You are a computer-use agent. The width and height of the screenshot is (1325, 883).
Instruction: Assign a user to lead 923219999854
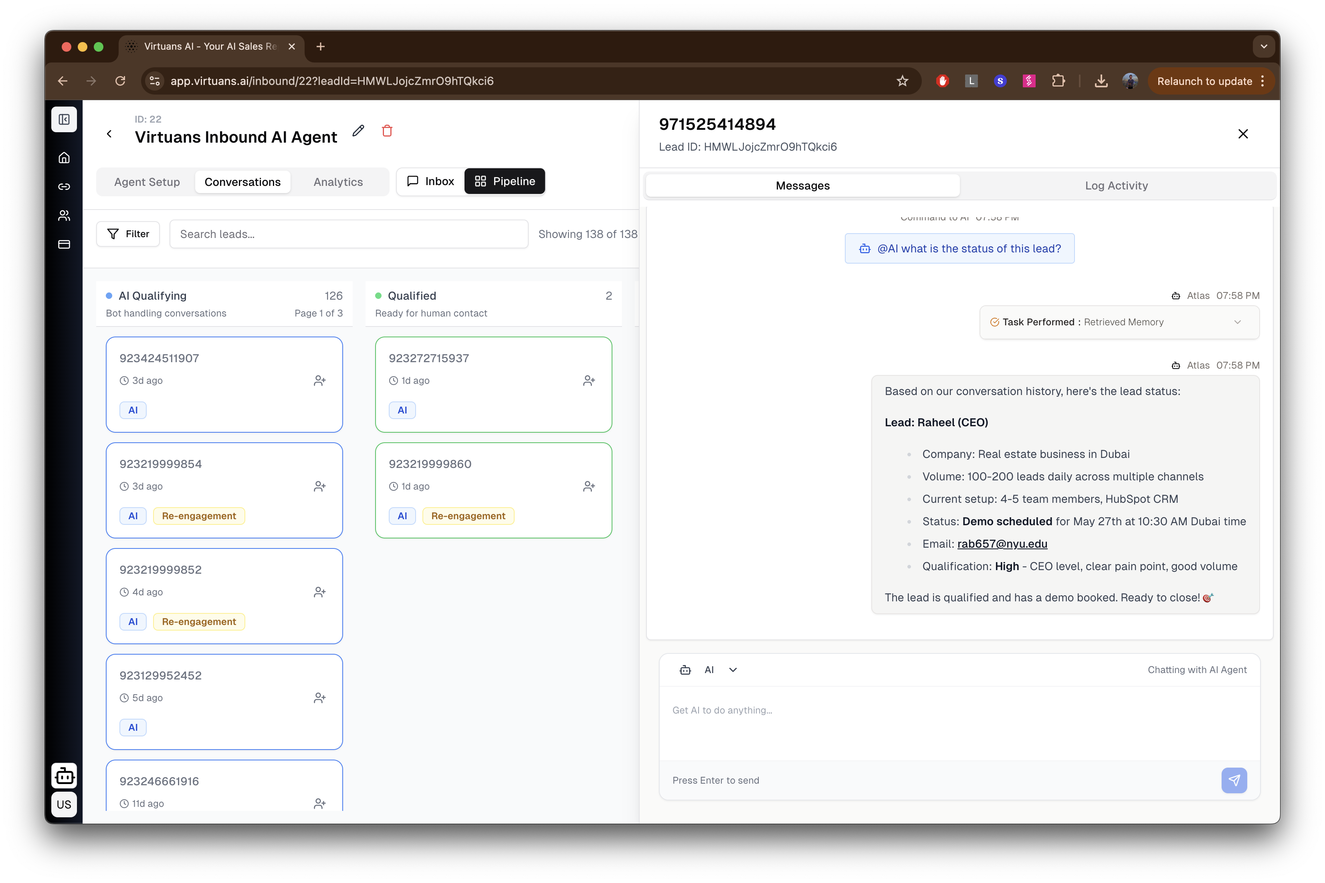[320, 486]
